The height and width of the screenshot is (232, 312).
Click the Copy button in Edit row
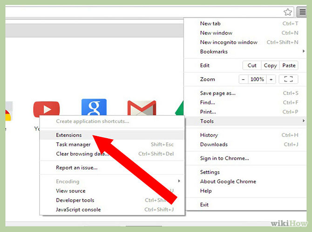pyautogui.click(x=270, y=66)
